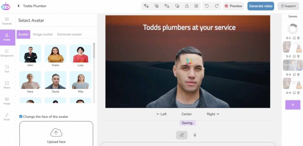Delete scene S-1 with trash icon

(x=298, y=38)
